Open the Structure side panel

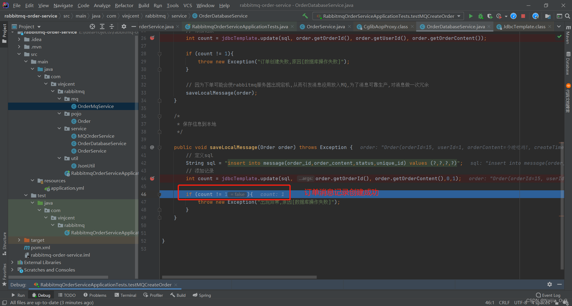click(x=4, y=243)
